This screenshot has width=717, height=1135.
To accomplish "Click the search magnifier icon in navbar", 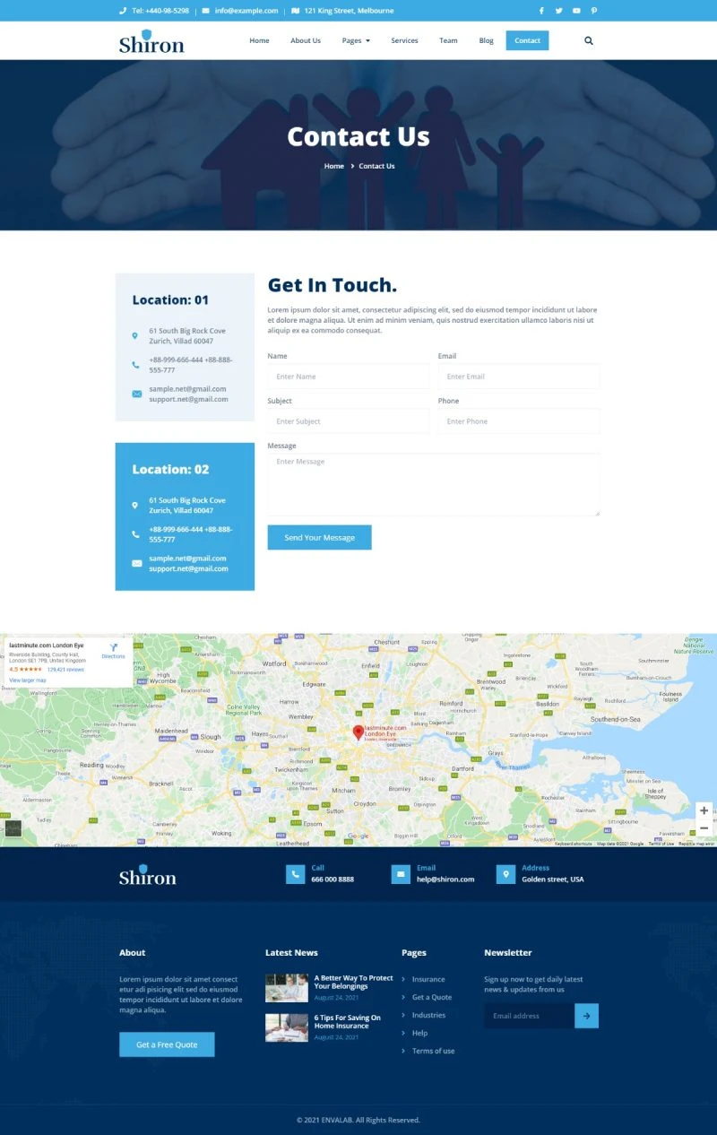I will point(589,40).
